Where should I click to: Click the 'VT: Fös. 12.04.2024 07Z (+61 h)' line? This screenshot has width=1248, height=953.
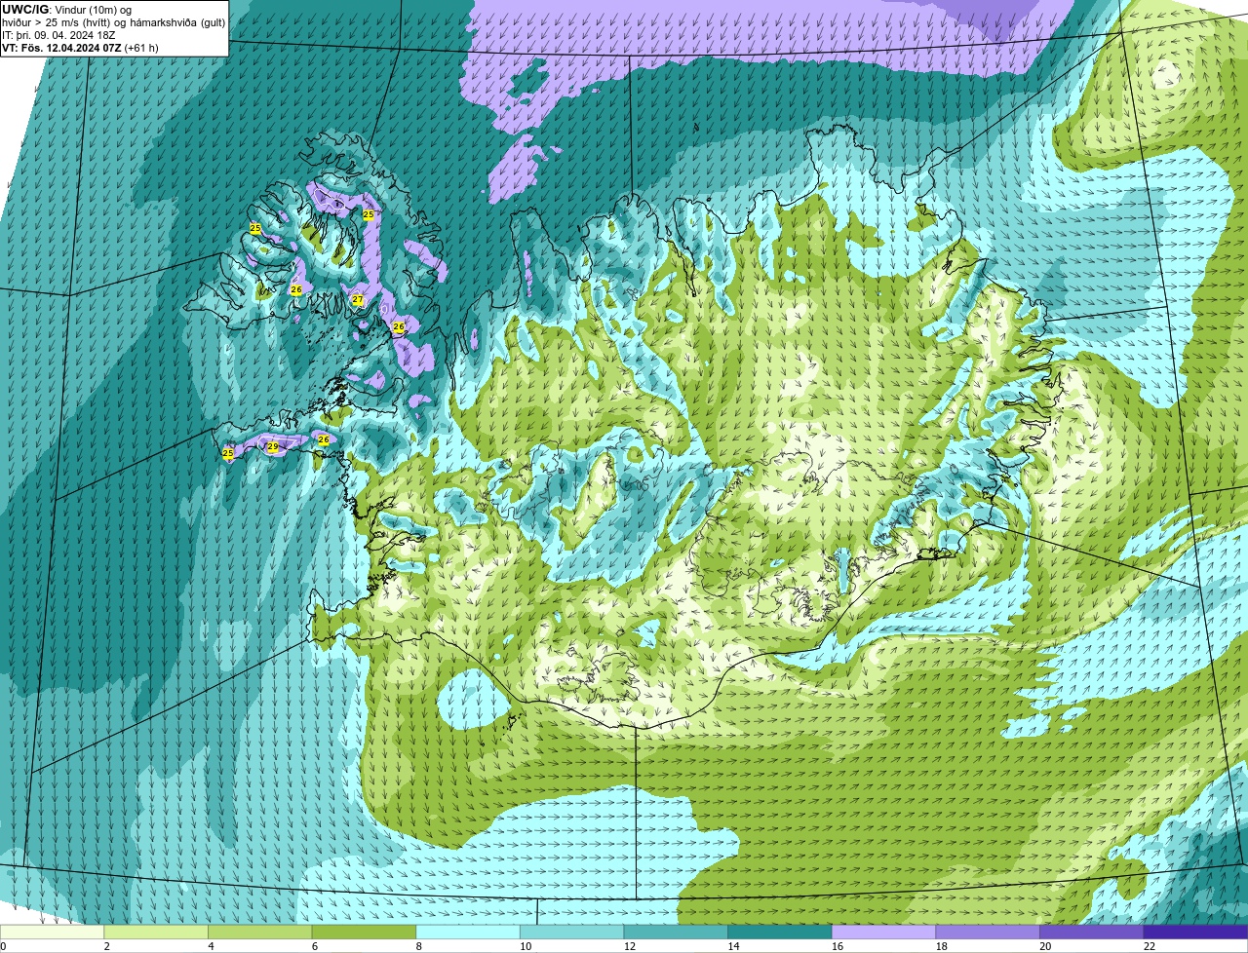coord(80,48)
